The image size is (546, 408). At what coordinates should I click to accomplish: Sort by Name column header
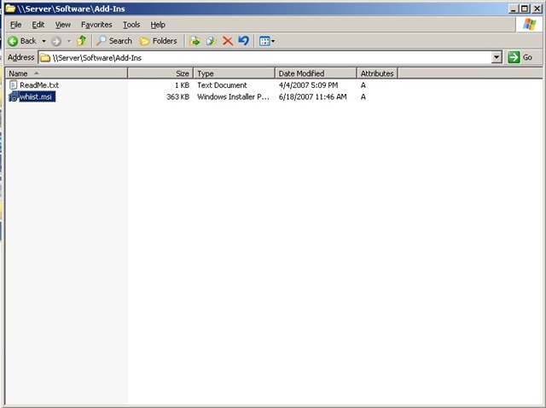67,73
